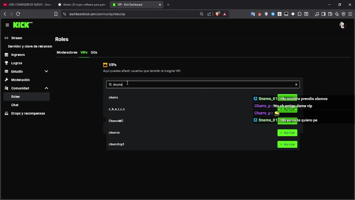The image size is (355, 200).
Task: Open the user avatar menu
Action: 343,25
